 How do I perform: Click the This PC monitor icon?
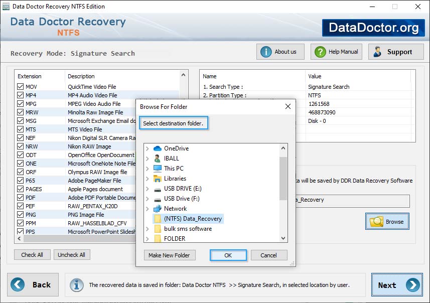(x=158, y=169)
